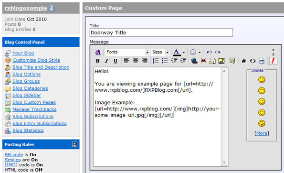Open the Fonts dropdown
The width and height of the screenshot is (284, 173).
(127, 52)
